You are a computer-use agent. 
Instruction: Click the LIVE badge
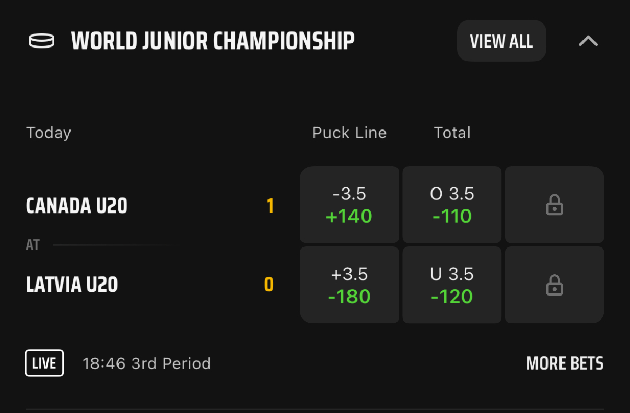coord(44,363)
